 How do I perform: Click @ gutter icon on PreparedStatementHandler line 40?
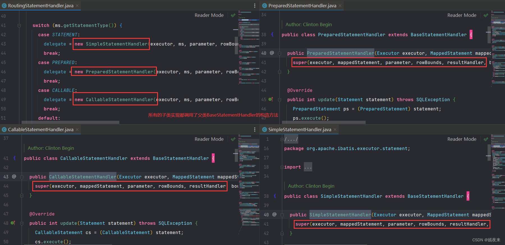[272, 53]
